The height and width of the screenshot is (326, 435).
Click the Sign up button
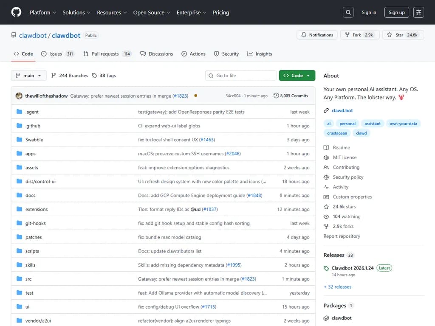(396, 12)
